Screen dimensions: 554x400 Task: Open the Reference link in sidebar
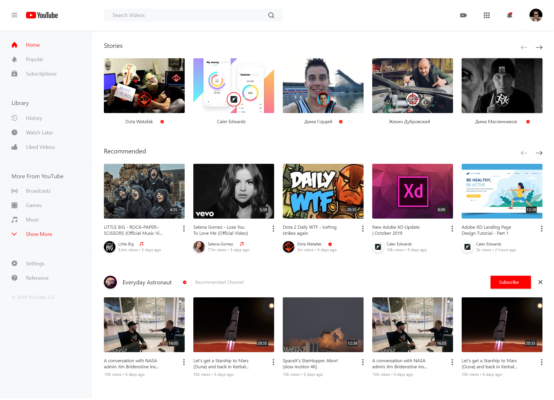tap(37, 278)
